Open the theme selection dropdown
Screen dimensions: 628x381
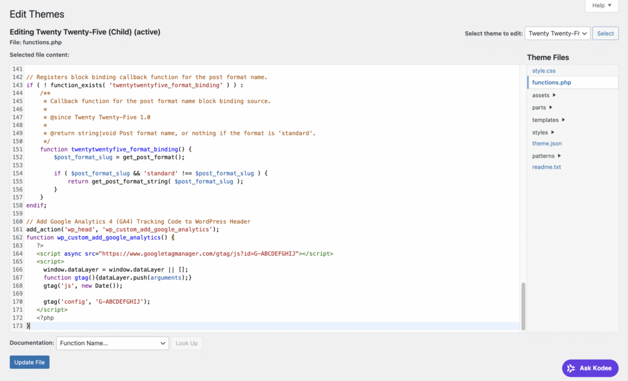(x=557, y=33)
